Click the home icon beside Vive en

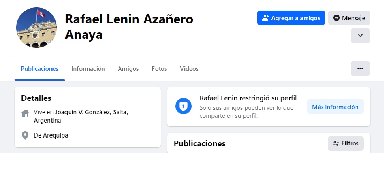point(25,114)
